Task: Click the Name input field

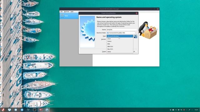Action: click(x=122, y=30)
